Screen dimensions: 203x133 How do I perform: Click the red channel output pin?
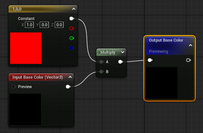tap(71, 28)
